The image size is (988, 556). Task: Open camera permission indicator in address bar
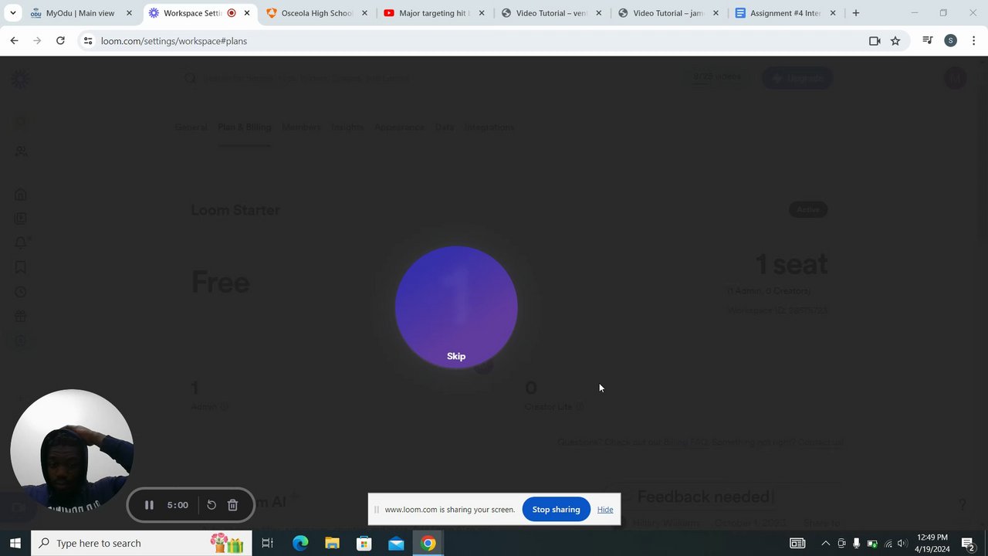pos(875,41)
